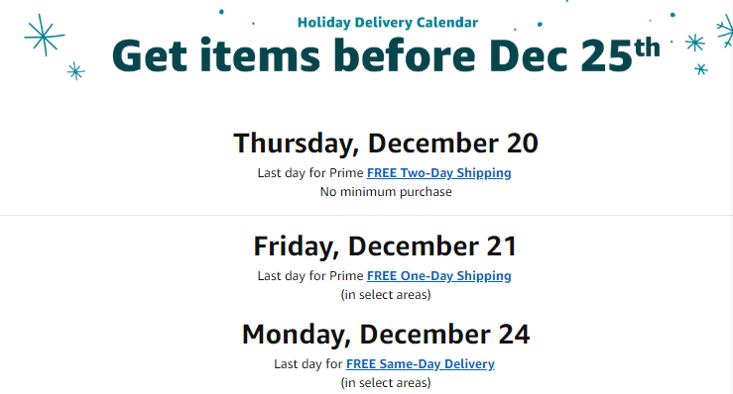Click the medium snowflake right of 'Dec 25th'

pos(695,43)
